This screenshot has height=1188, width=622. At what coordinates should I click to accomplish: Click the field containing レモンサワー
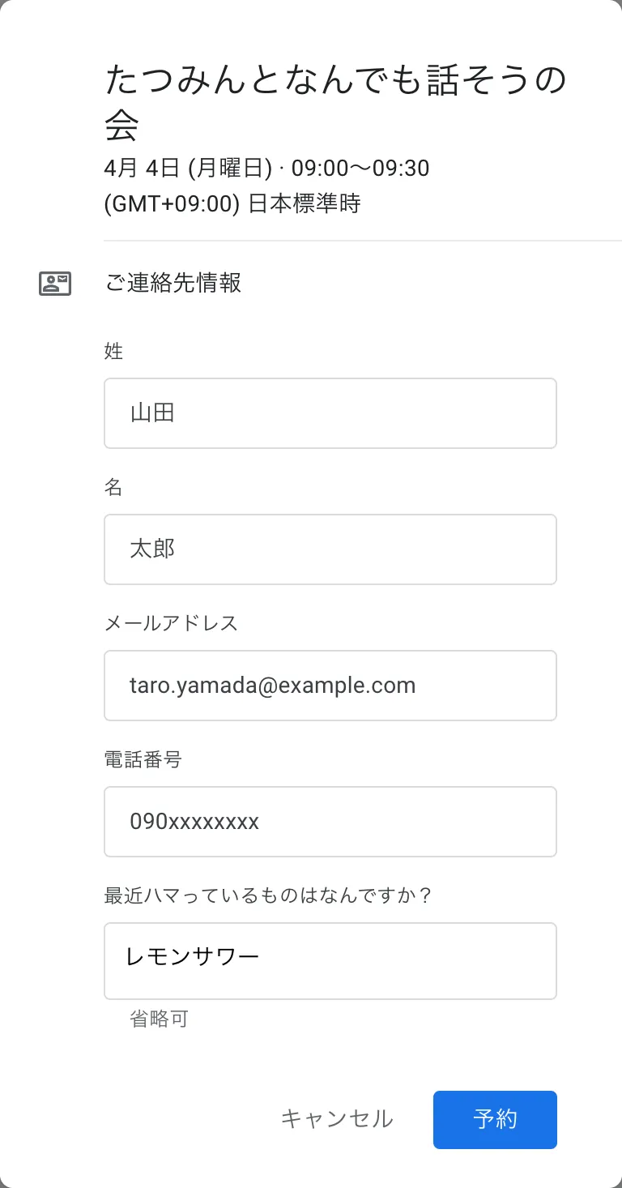click(x=330, y=960)
